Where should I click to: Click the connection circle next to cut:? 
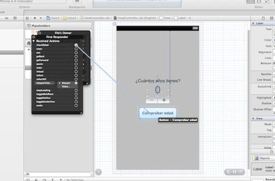[x=76, y=53]
